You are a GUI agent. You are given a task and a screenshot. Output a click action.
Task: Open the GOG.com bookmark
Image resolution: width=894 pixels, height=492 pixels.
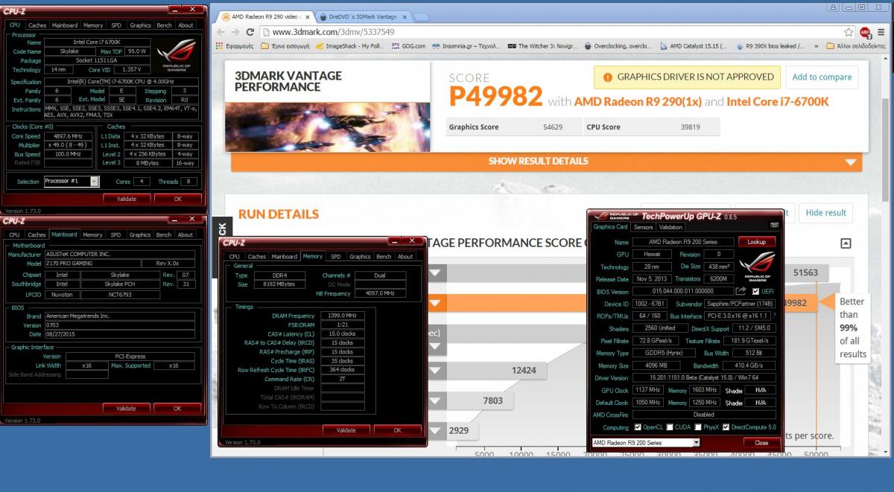pos(408,46)
